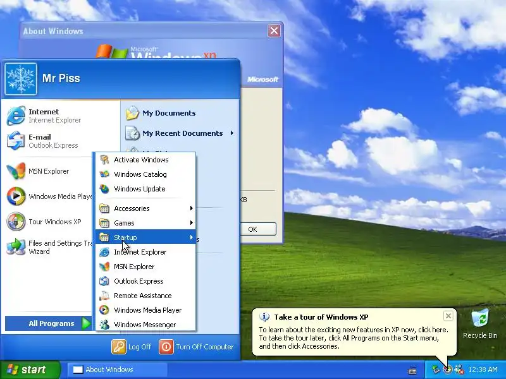
Task: Click the All Programs button
Action: coord(49,323)
